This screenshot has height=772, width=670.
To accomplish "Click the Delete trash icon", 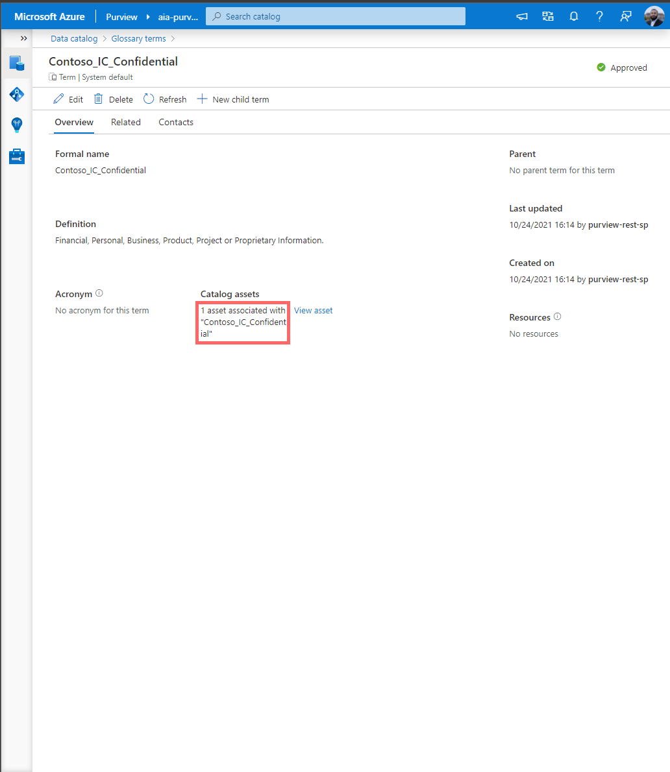I will [99, 99].
